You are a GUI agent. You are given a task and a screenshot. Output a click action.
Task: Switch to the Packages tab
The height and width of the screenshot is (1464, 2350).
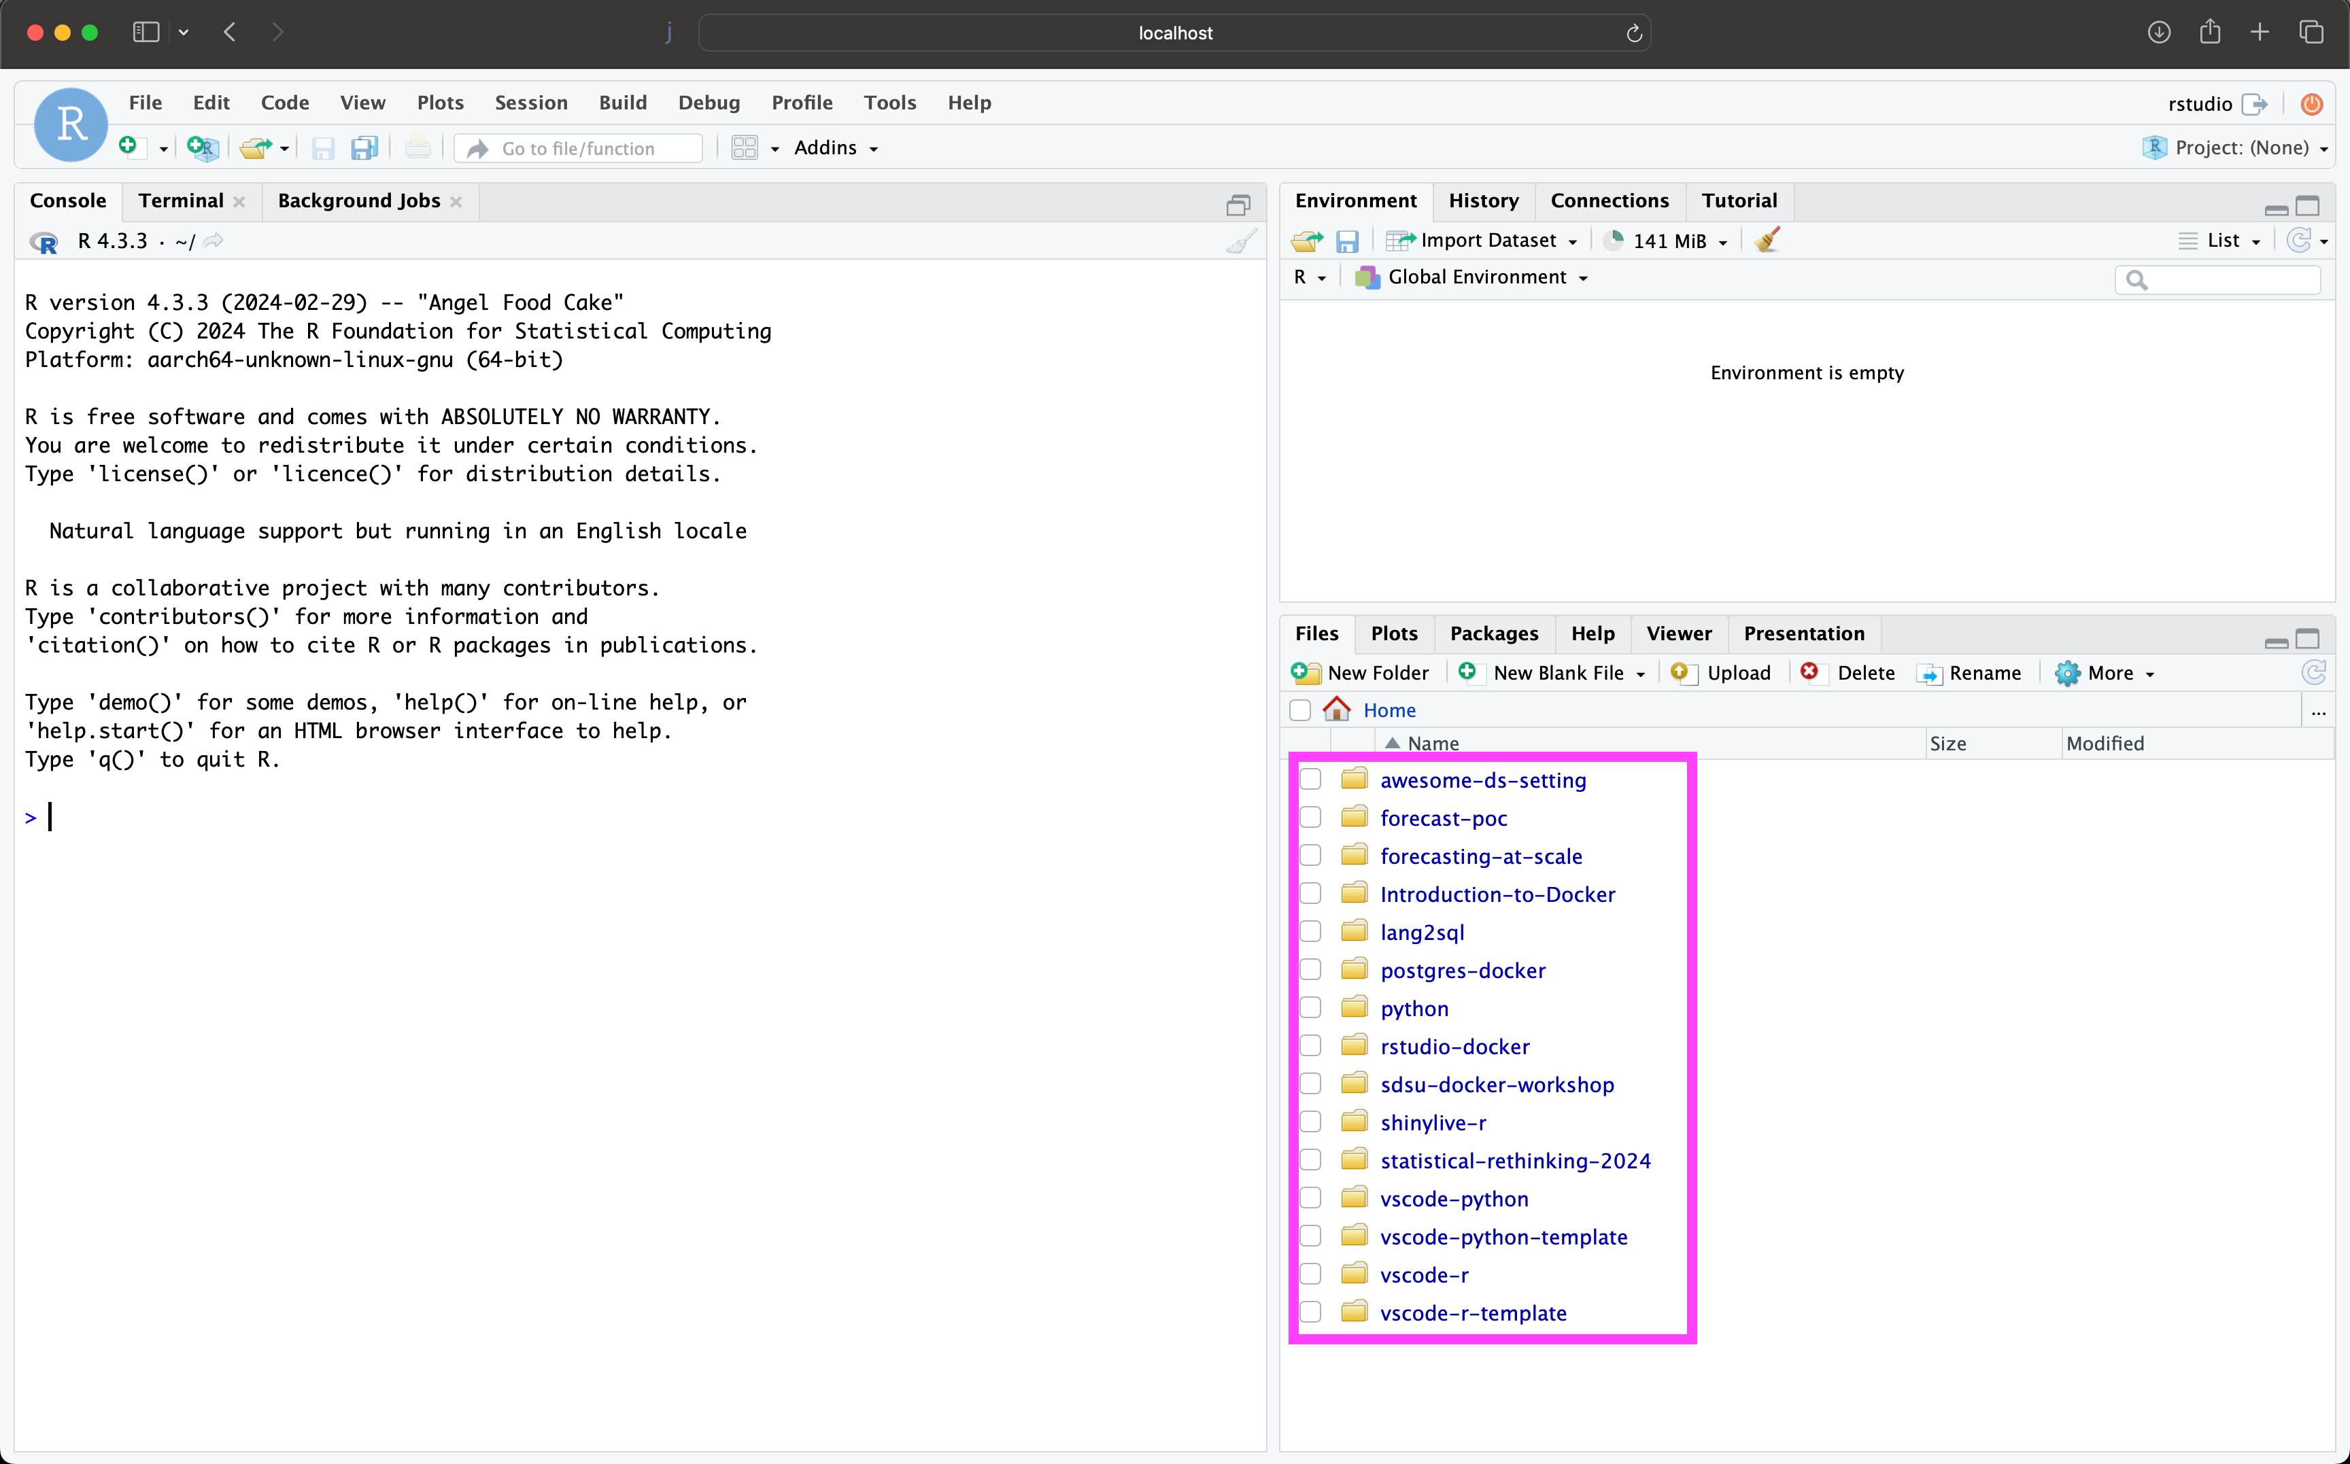tap(1494, 633)
